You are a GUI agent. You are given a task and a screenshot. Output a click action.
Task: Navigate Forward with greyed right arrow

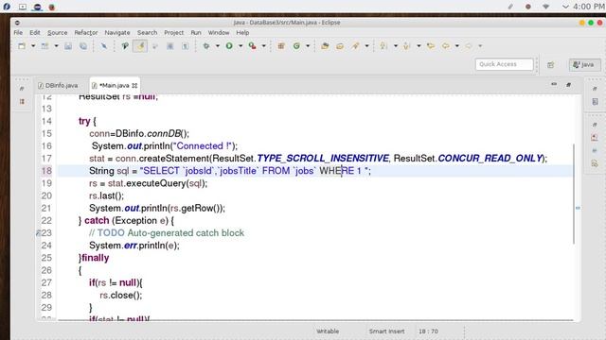pyautogui.click(x=469, y=46)
